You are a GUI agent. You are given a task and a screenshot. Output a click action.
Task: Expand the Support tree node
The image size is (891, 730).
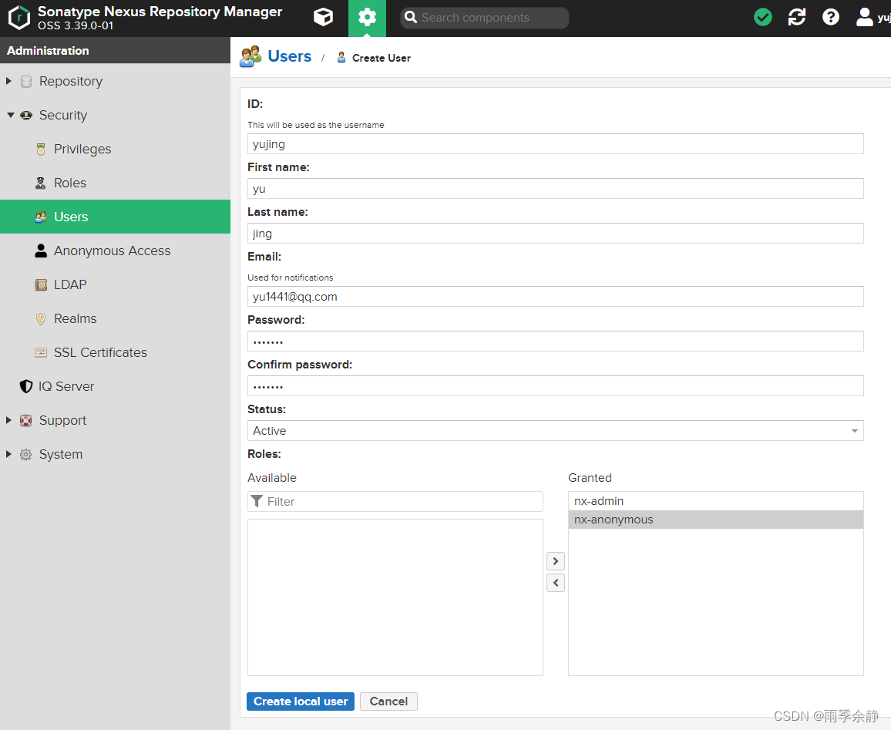click(x=8, y=420)
